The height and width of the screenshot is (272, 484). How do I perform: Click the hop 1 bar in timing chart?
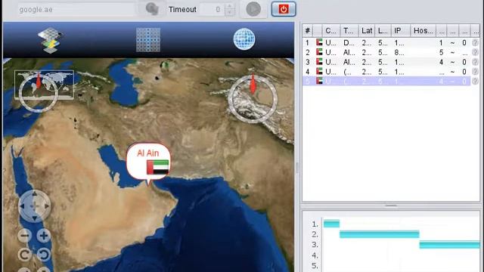click(331, 224)
